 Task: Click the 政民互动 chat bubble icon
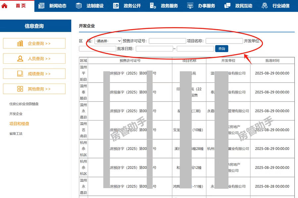click(227, 6)
